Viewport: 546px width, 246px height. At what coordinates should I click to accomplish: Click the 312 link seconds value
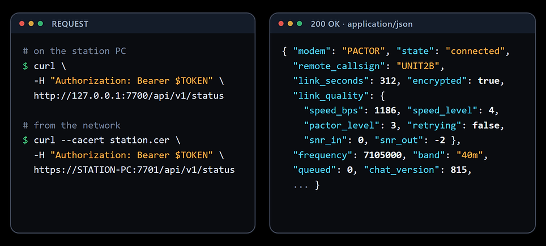388,81
